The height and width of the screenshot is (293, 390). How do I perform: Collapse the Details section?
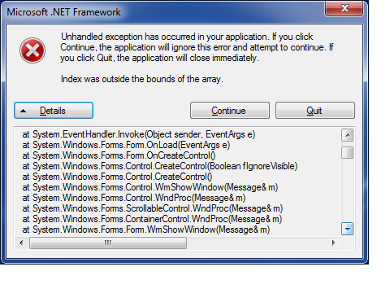click(x=54, y=111)
